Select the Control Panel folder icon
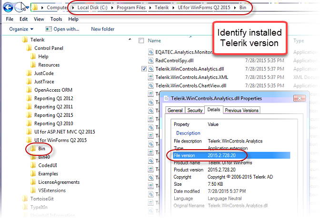Image resolution: width=320 pixels, height=218 pixels. pos(29,48)
